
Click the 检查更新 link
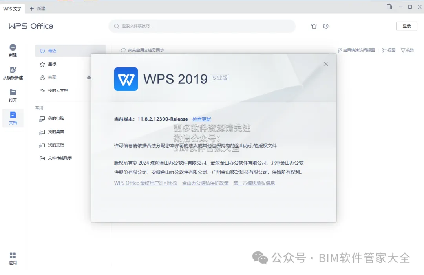coord(202,119)
